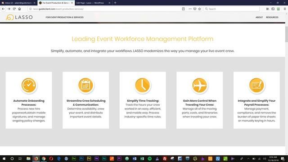Open Microsoft Word from taskbar
288x162 pixels.
[x=135, y=158]
